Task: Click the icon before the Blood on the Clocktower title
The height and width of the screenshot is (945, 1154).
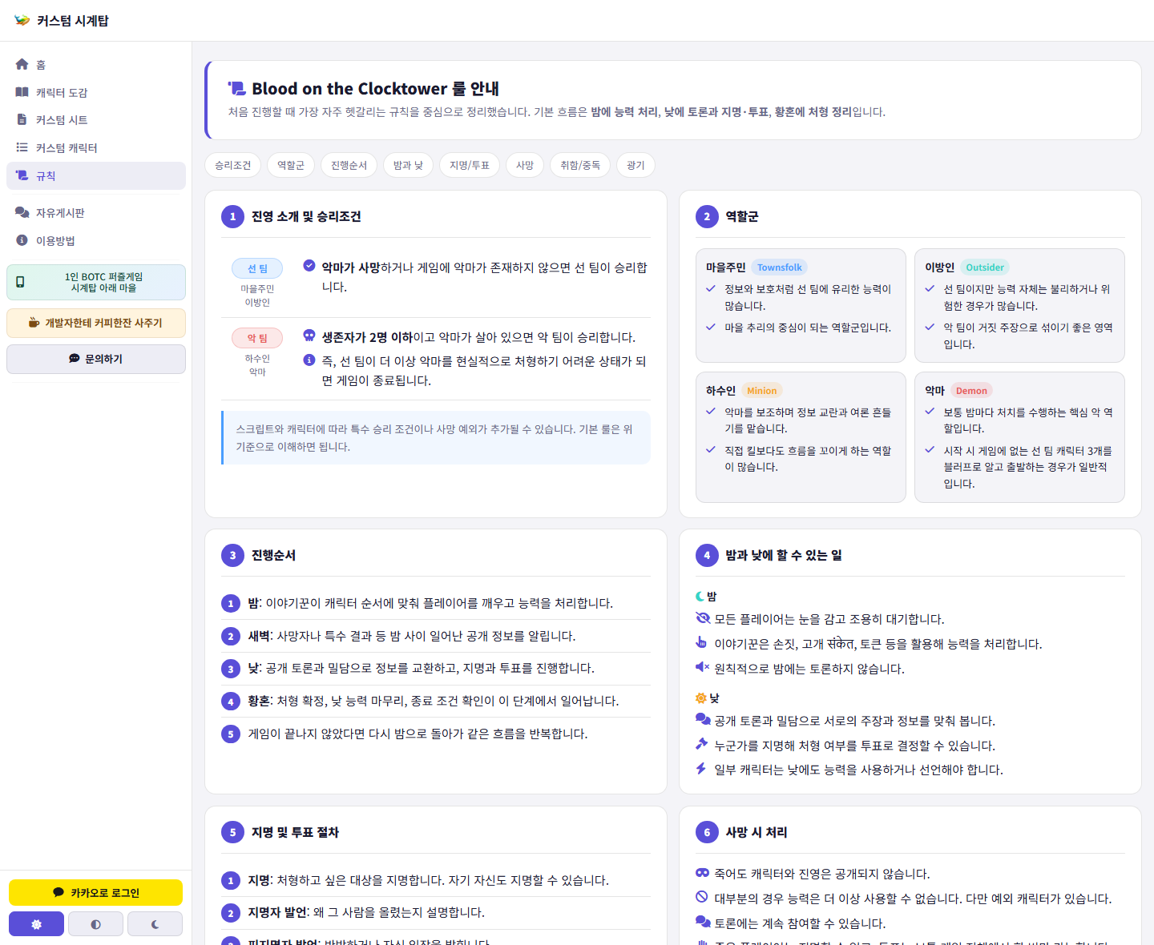Action: (236, 88)
